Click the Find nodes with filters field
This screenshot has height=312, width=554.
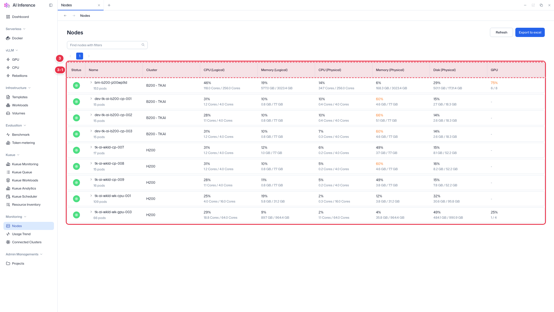(x=107, y=45)
